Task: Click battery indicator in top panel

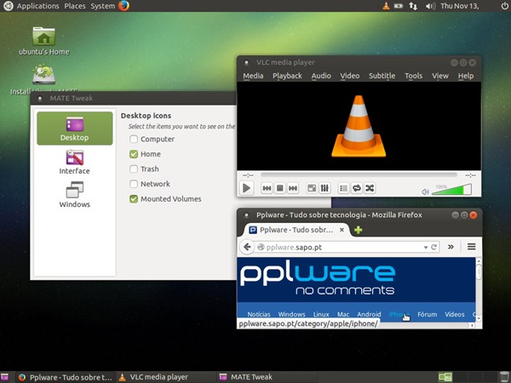Action: (x=399, y=6)
